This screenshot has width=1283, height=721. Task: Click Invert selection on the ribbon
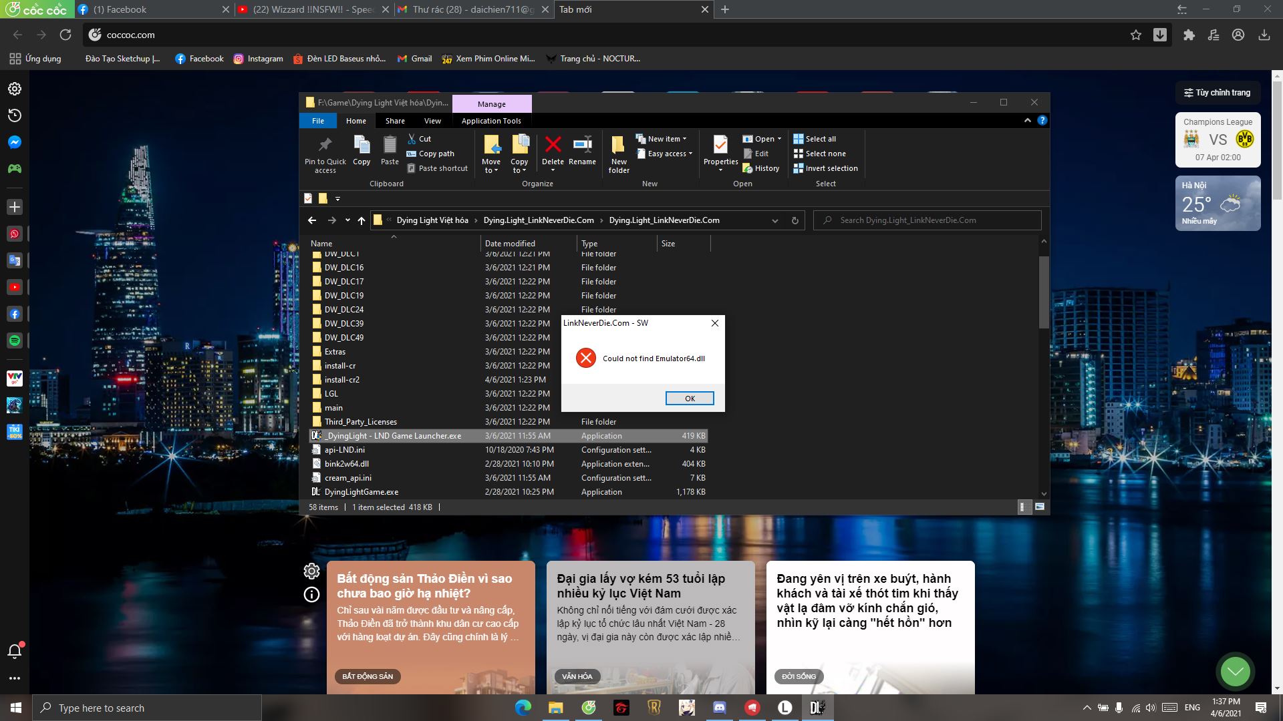pyautogui.click(x=826, y=168)
